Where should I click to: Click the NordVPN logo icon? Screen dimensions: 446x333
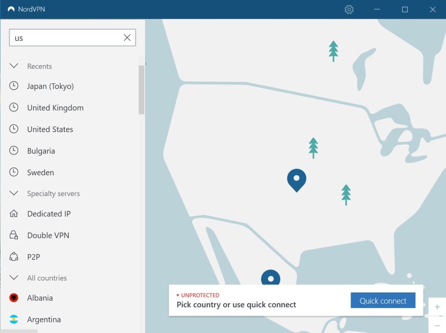pyautogui.click(x=11, y=9)
